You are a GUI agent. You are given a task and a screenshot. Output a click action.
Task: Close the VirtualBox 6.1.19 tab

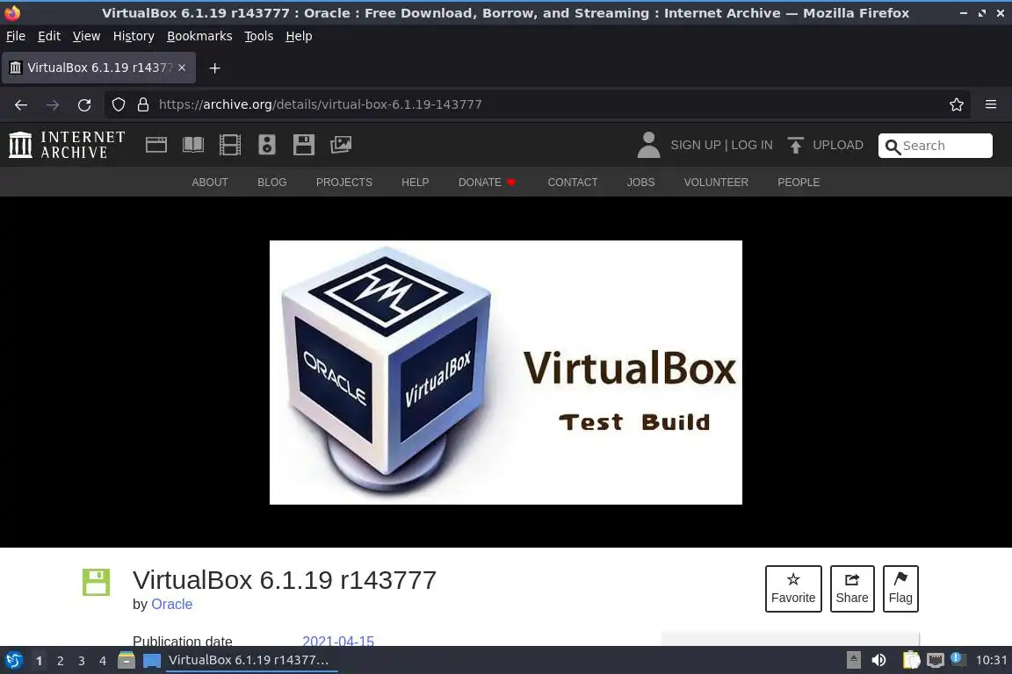click(182, 68)
